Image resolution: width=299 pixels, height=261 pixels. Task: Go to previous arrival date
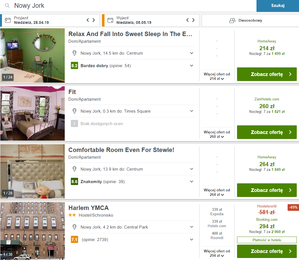point(88,20)
